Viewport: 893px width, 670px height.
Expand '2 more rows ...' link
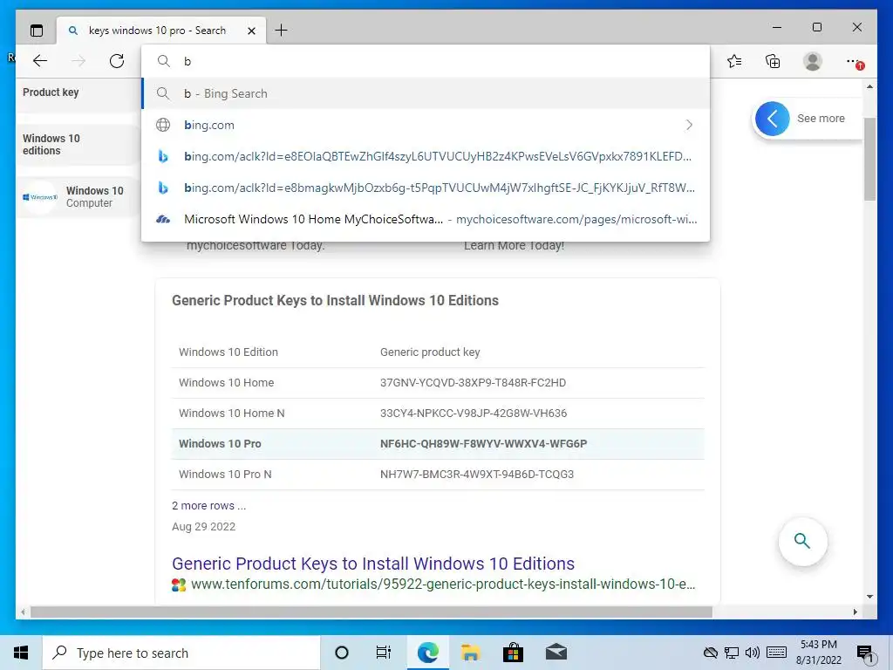(209, 505)
